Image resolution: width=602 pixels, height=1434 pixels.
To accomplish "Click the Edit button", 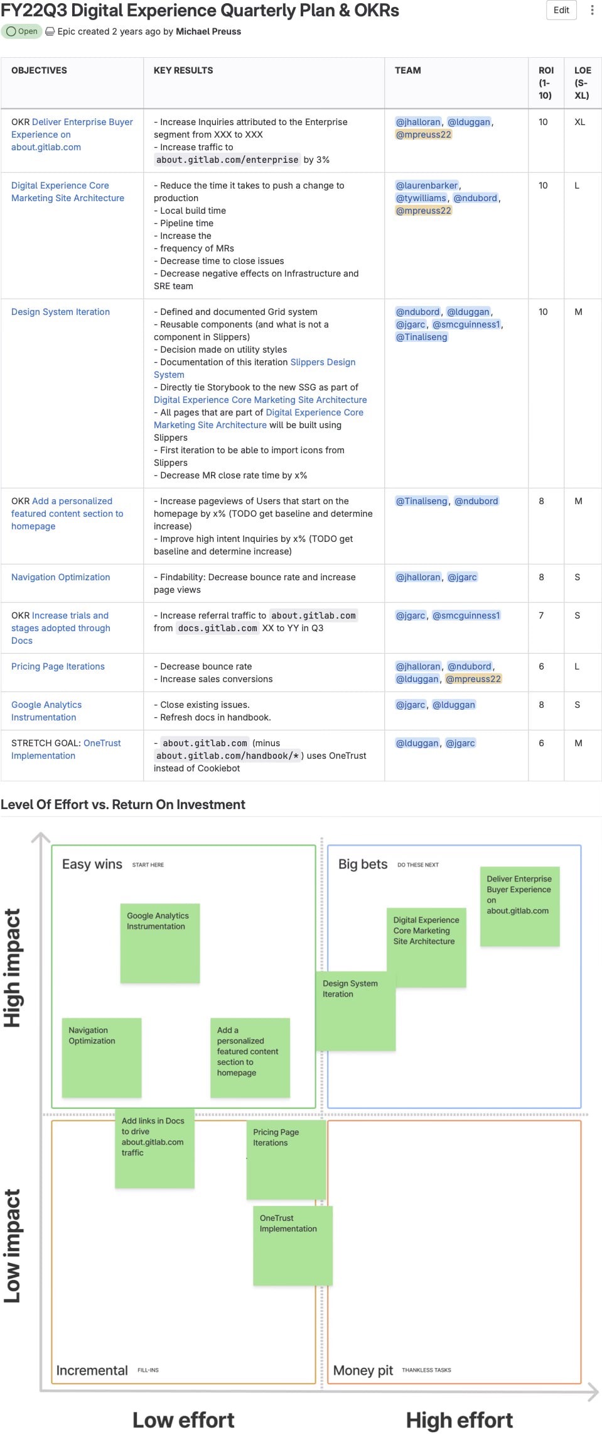I will [561, 10].
